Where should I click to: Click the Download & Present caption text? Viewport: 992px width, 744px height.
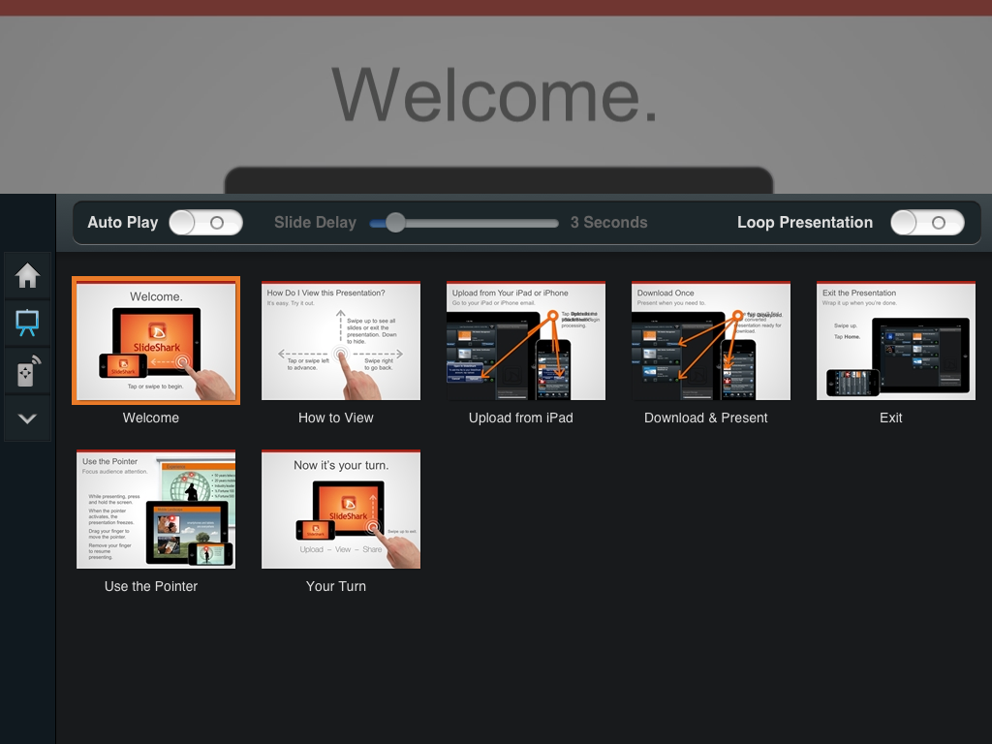(x=705, y=418)
